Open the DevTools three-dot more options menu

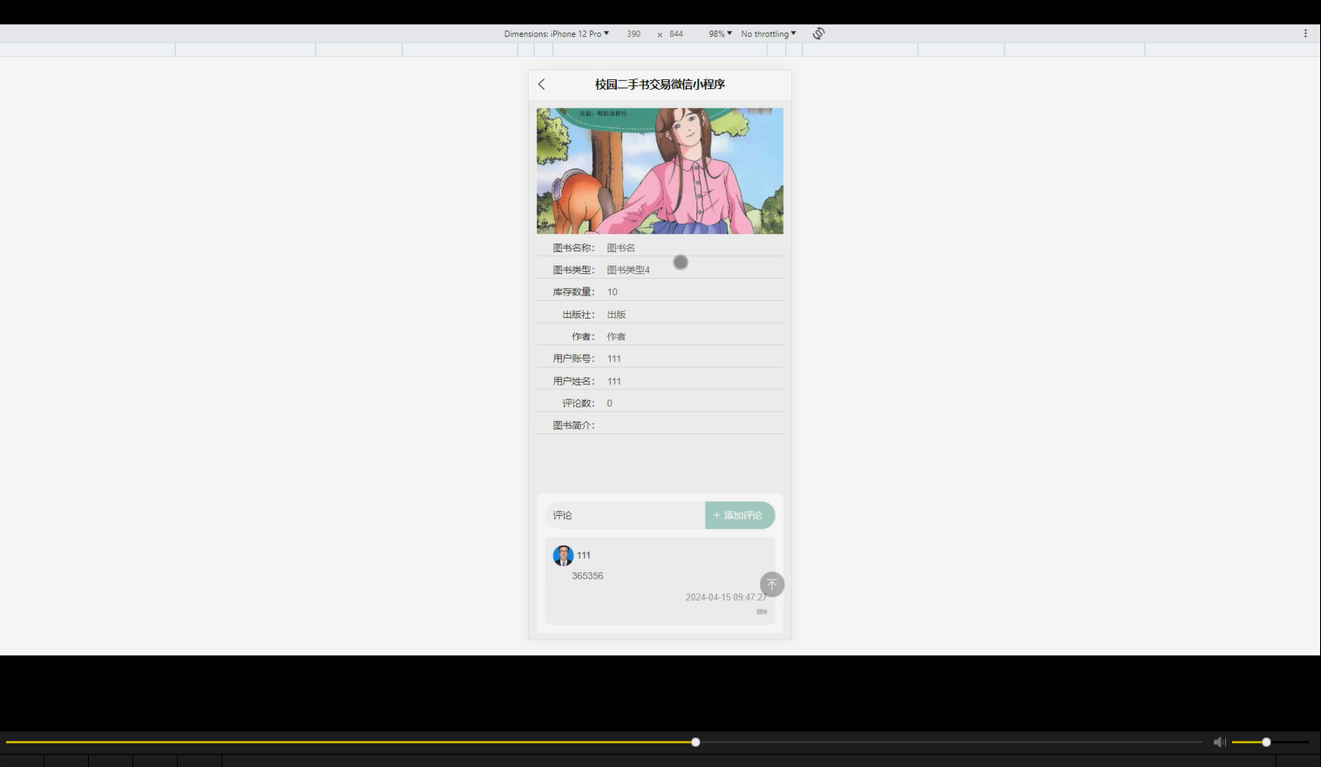tap(1305, 34)
